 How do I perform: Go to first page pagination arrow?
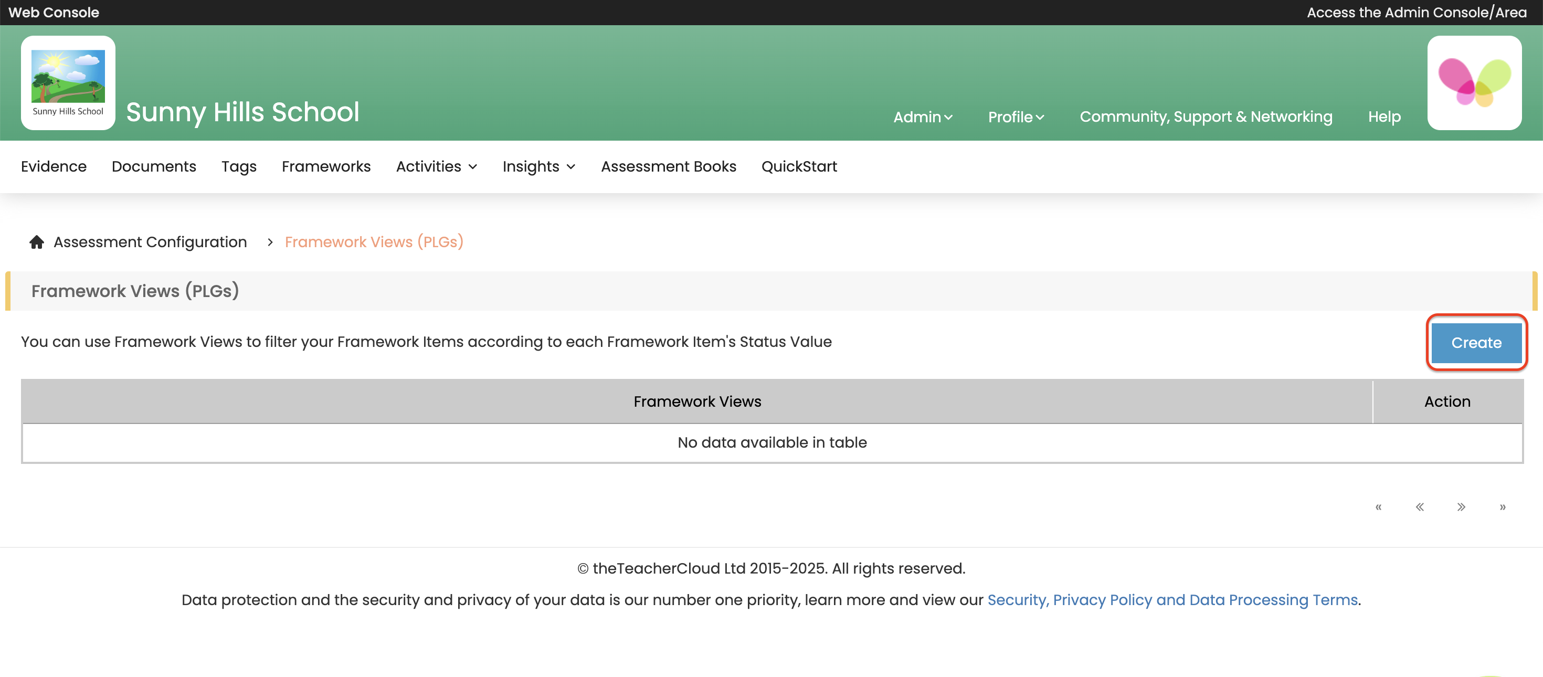point(1378,507)
